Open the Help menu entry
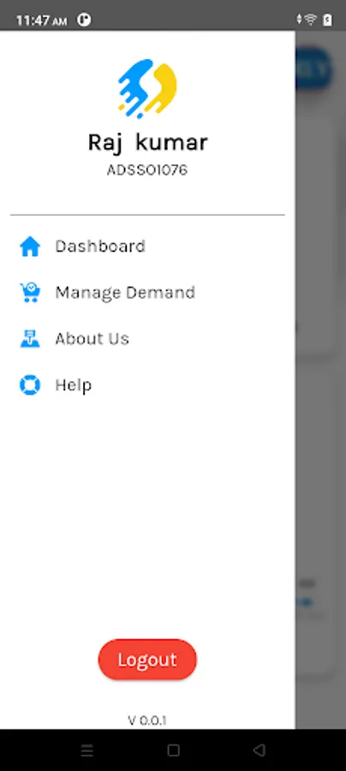Viewport: 346px width, 771px height. pos(147,385)
